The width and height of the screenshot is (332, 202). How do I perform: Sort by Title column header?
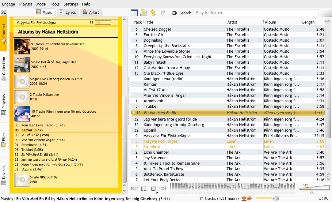[x=185, y=22]
